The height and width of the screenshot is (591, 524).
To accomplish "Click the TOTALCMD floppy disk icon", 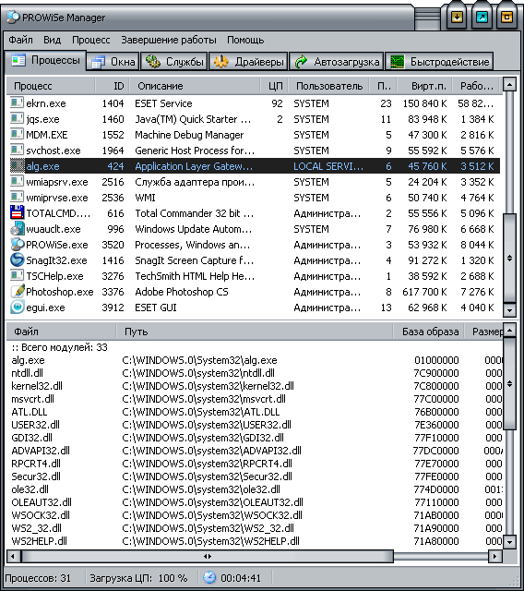I will coord(17,213).
